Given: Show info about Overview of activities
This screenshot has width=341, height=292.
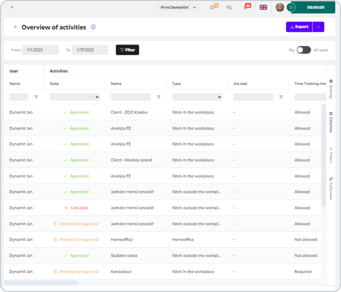Looking at the screenshot, I should [x=93, y=27].
